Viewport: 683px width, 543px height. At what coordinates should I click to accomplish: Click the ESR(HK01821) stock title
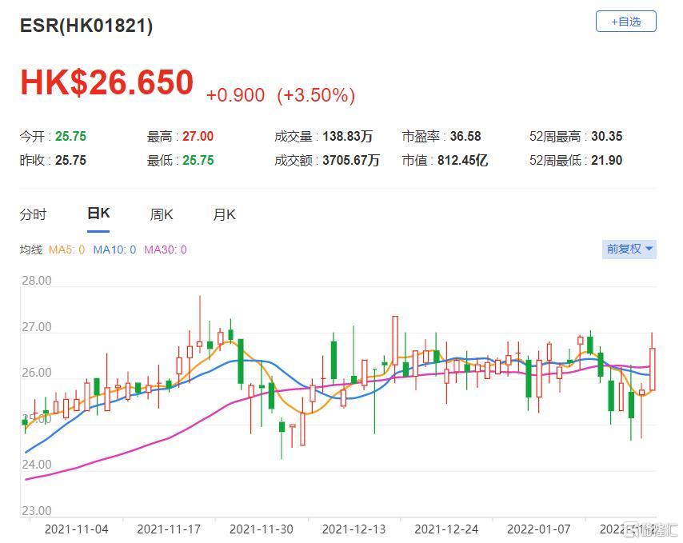tap(86, 26)
